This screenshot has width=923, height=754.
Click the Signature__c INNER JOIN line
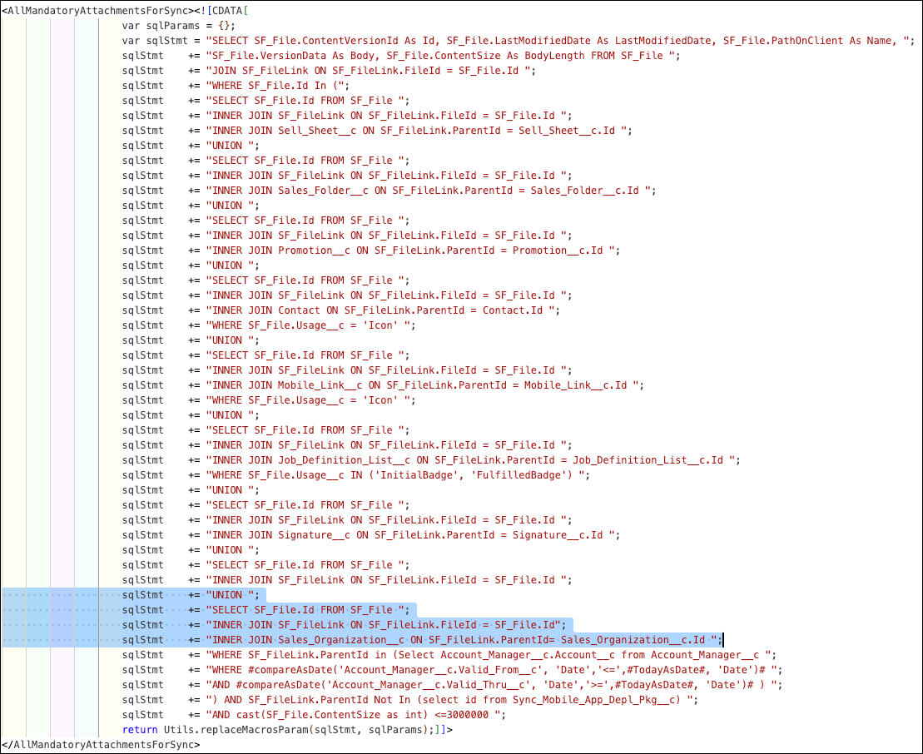[x=371, y=535]
